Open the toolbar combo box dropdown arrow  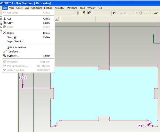pos(57,19)
